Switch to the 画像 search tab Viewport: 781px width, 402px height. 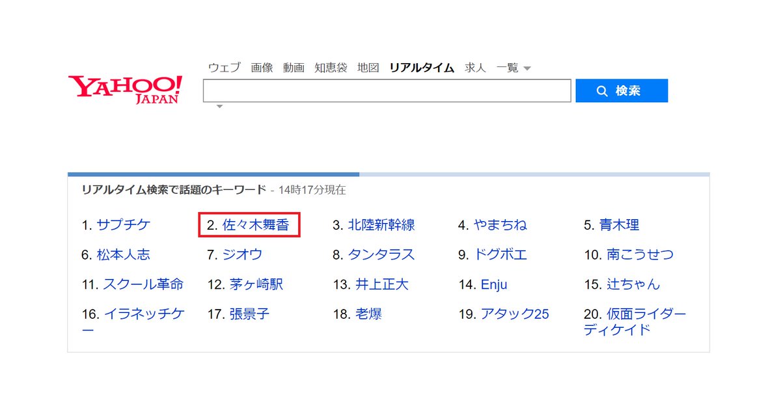pos(262,68)
